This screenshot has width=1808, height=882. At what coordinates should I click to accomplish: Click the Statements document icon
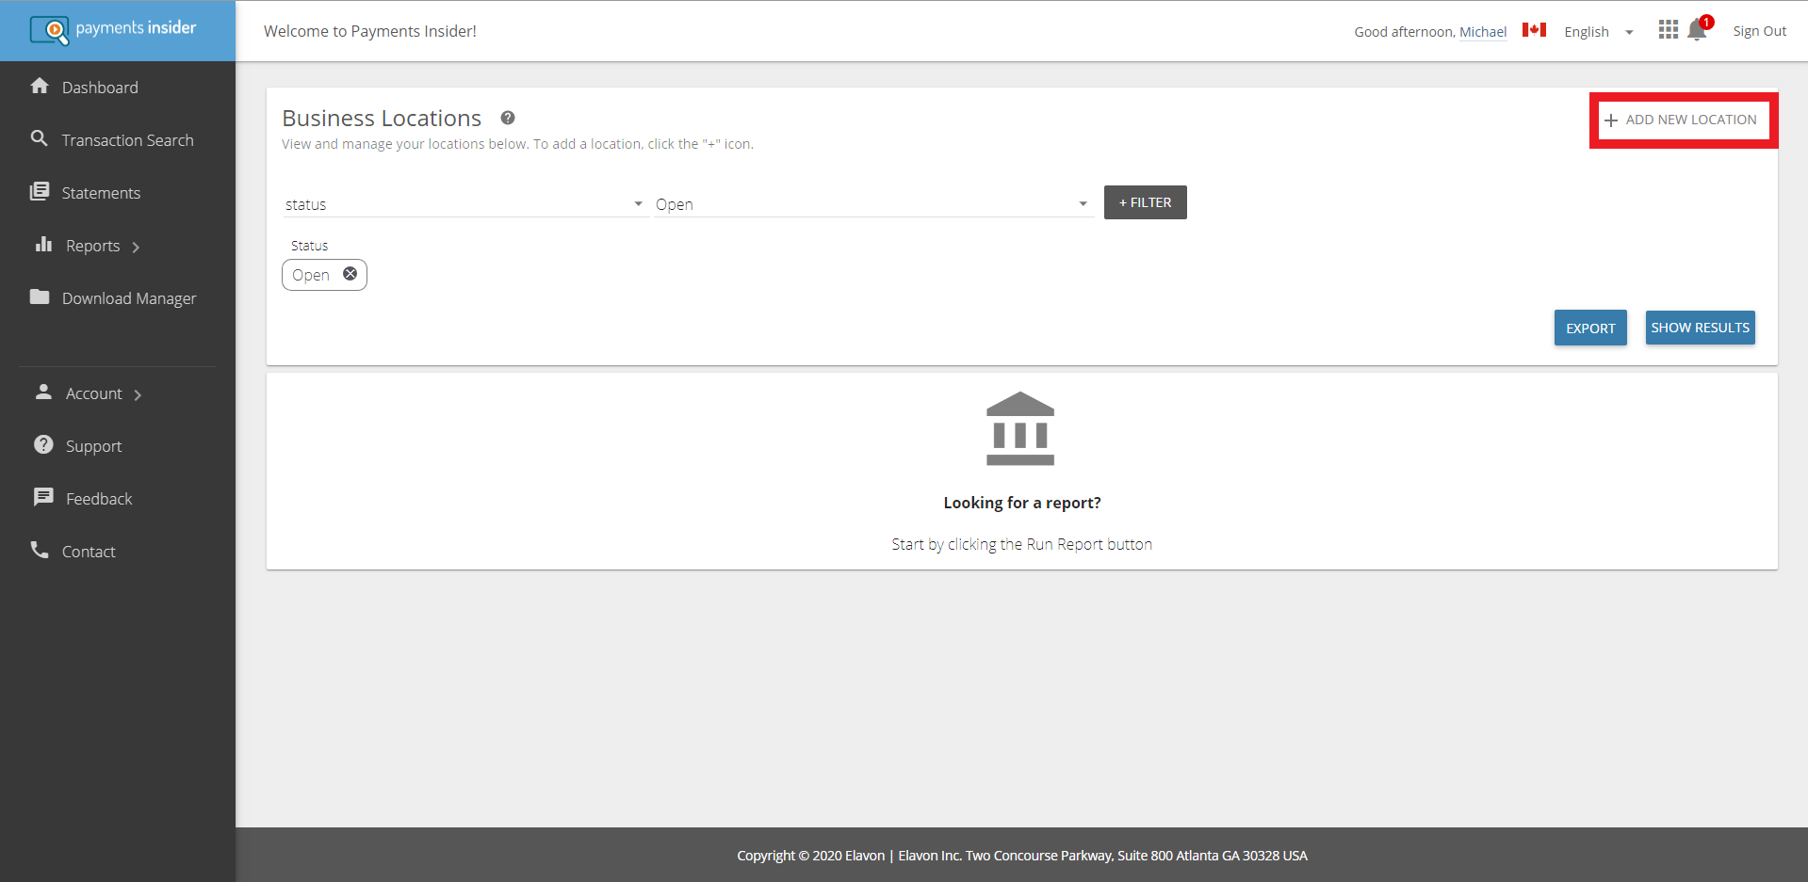[x=40, y=191]
